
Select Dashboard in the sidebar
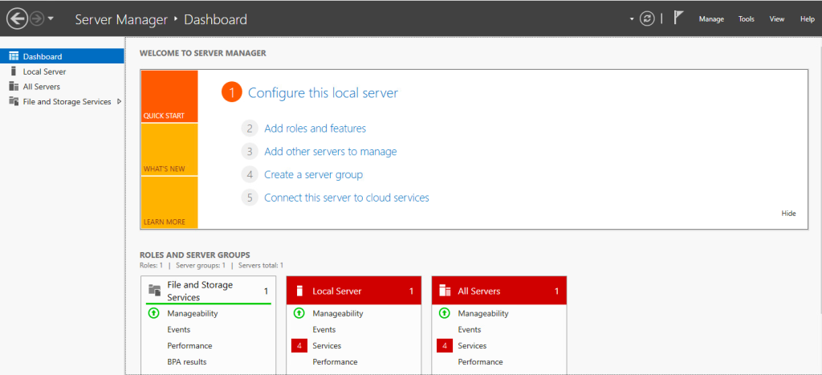62,56
